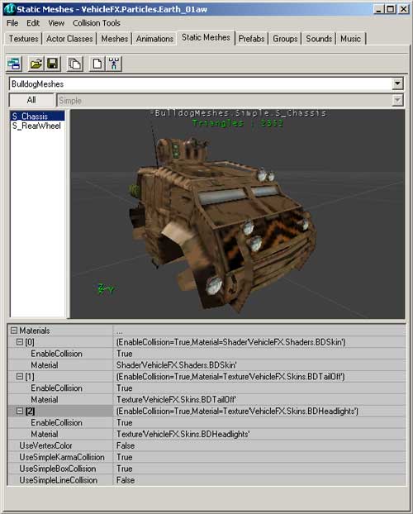Collapse the Materials property tree

coord(14,331)
